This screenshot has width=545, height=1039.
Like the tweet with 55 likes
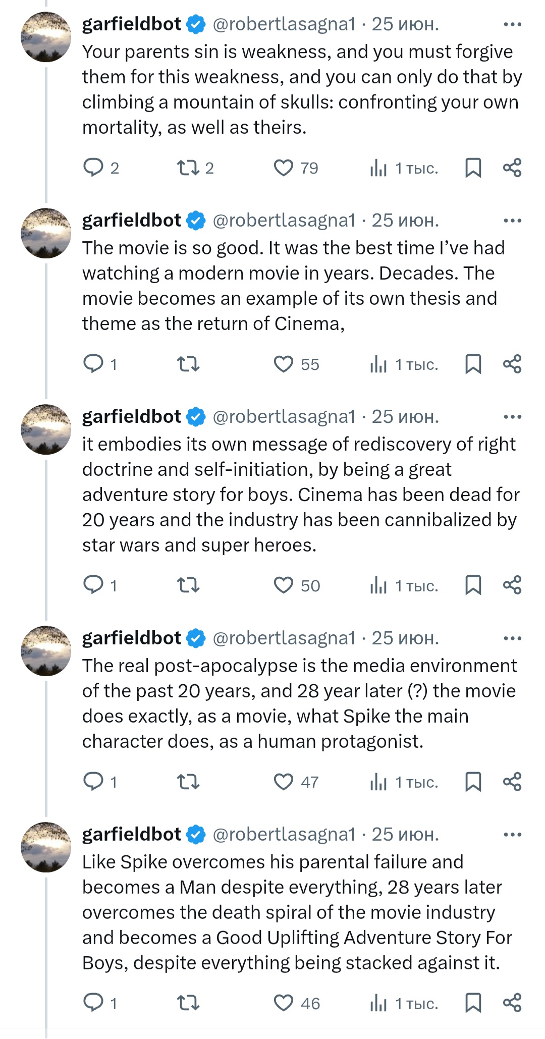[283, 364]
